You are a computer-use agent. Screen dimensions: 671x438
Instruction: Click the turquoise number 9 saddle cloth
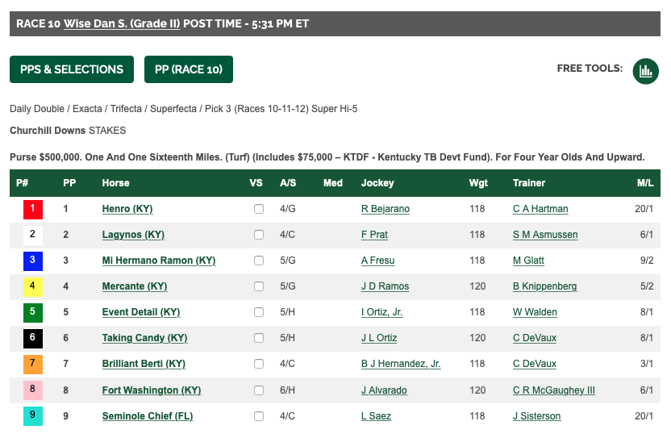click(32, 416)
